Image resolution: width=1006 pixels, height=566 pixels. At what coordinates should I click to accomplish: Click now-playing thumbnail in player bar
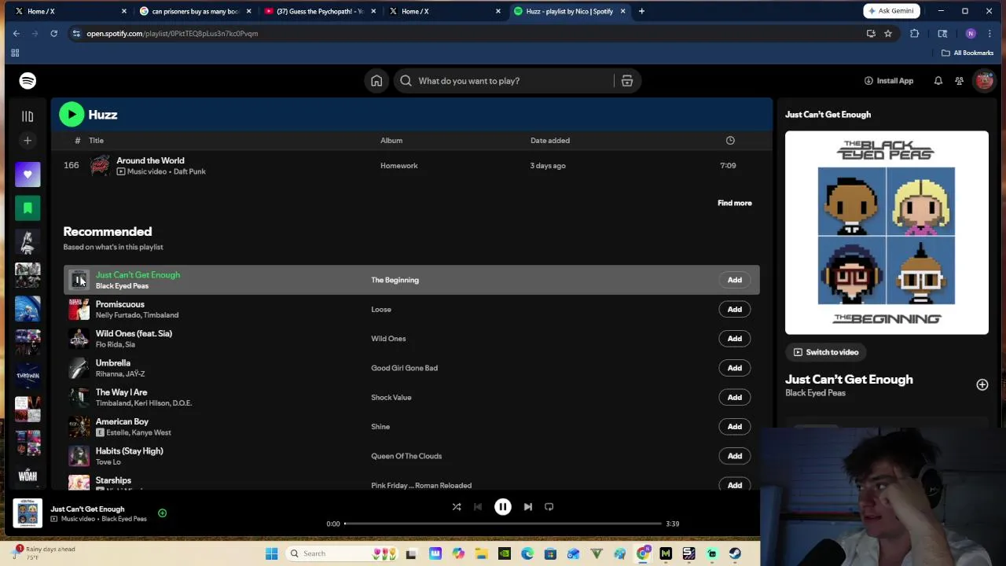pos(28,513)
